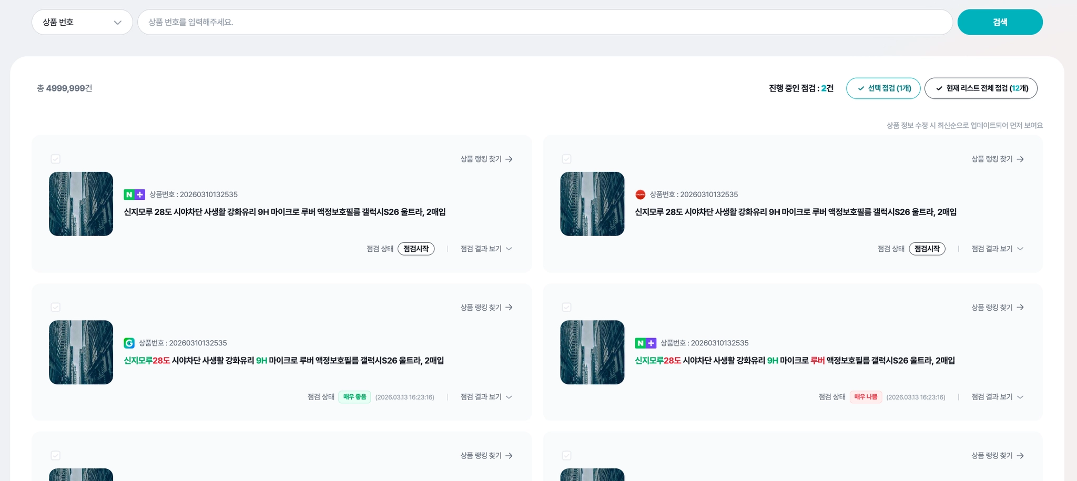The height and width of the screenshot is (481, 1077).
Task: Expand 점검 결과 보기 on the first card
Action: tap(486, 249)
